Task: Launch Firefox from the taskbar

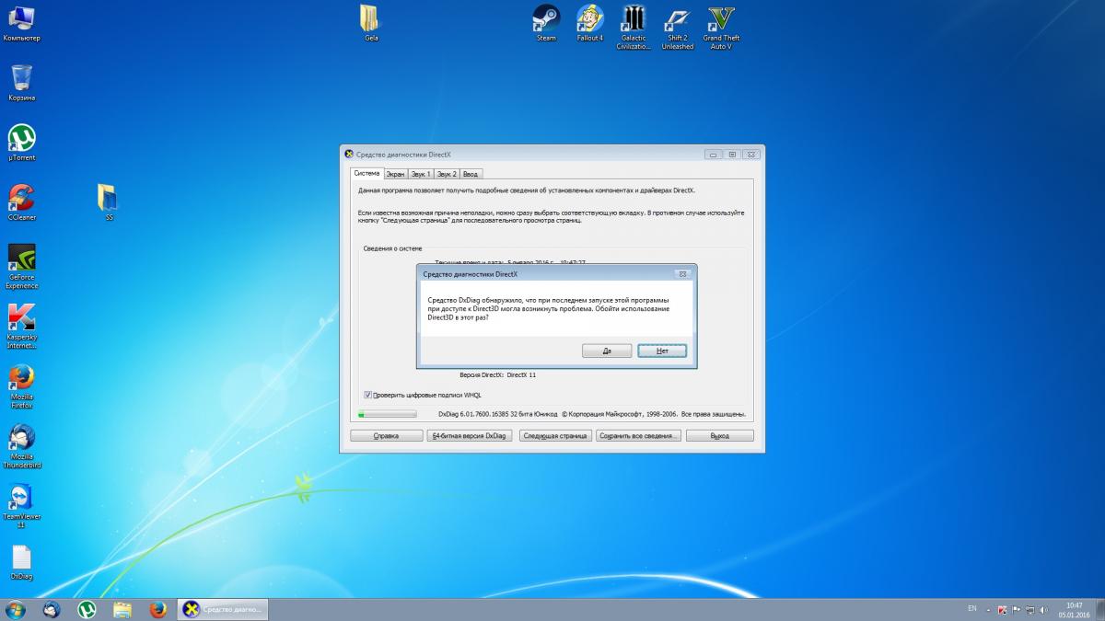Action: tap(157, 609)
